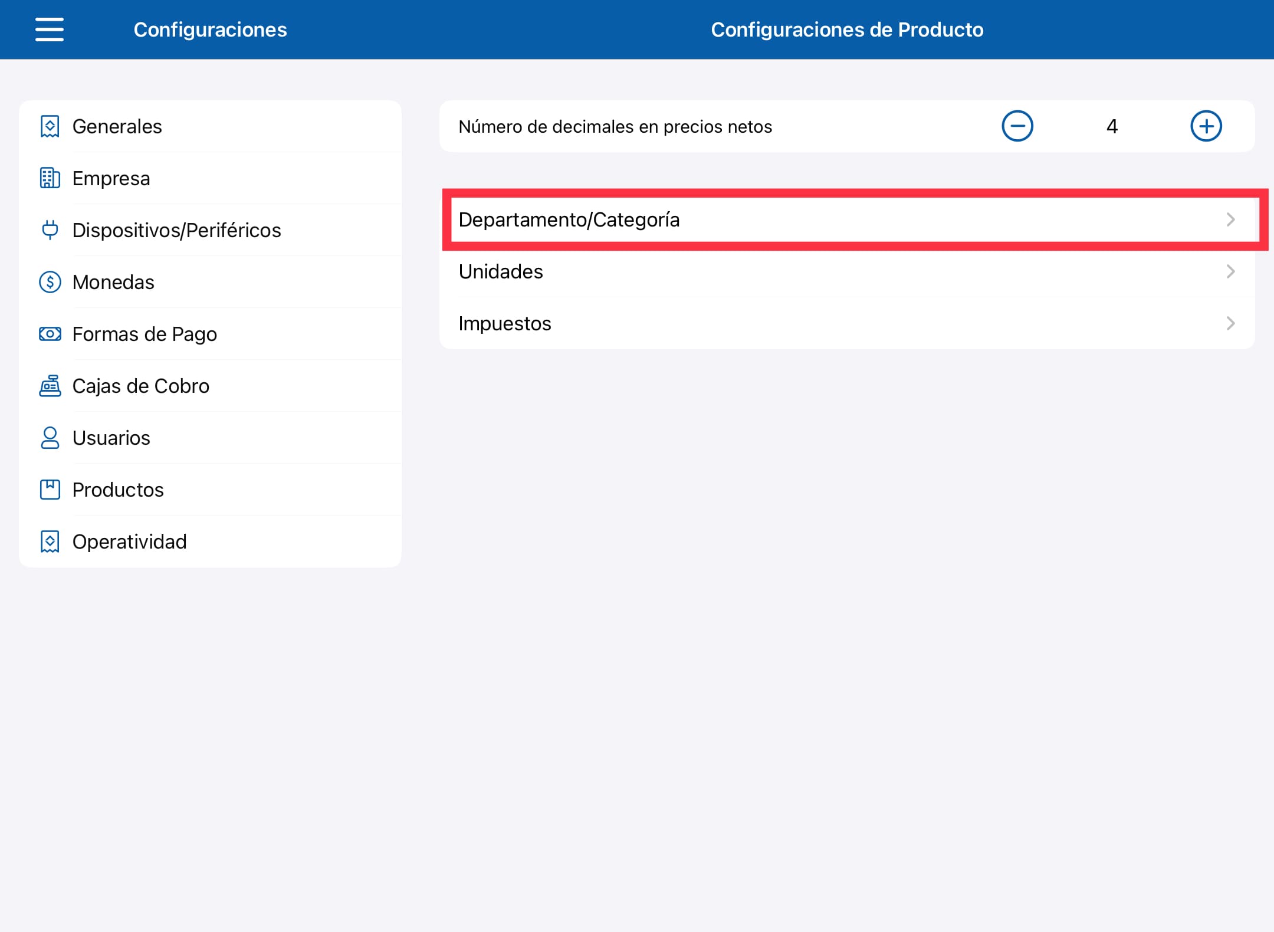
Task: Decrease decimals with the minus button
Action: pos(1017,126)
